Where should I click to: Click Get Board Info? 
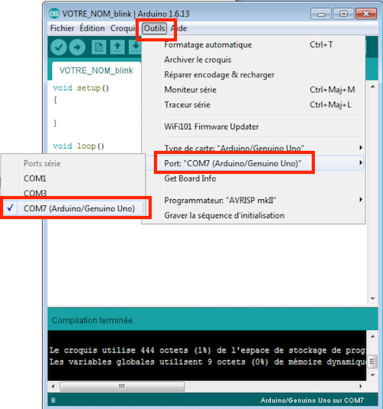point(254,178)
